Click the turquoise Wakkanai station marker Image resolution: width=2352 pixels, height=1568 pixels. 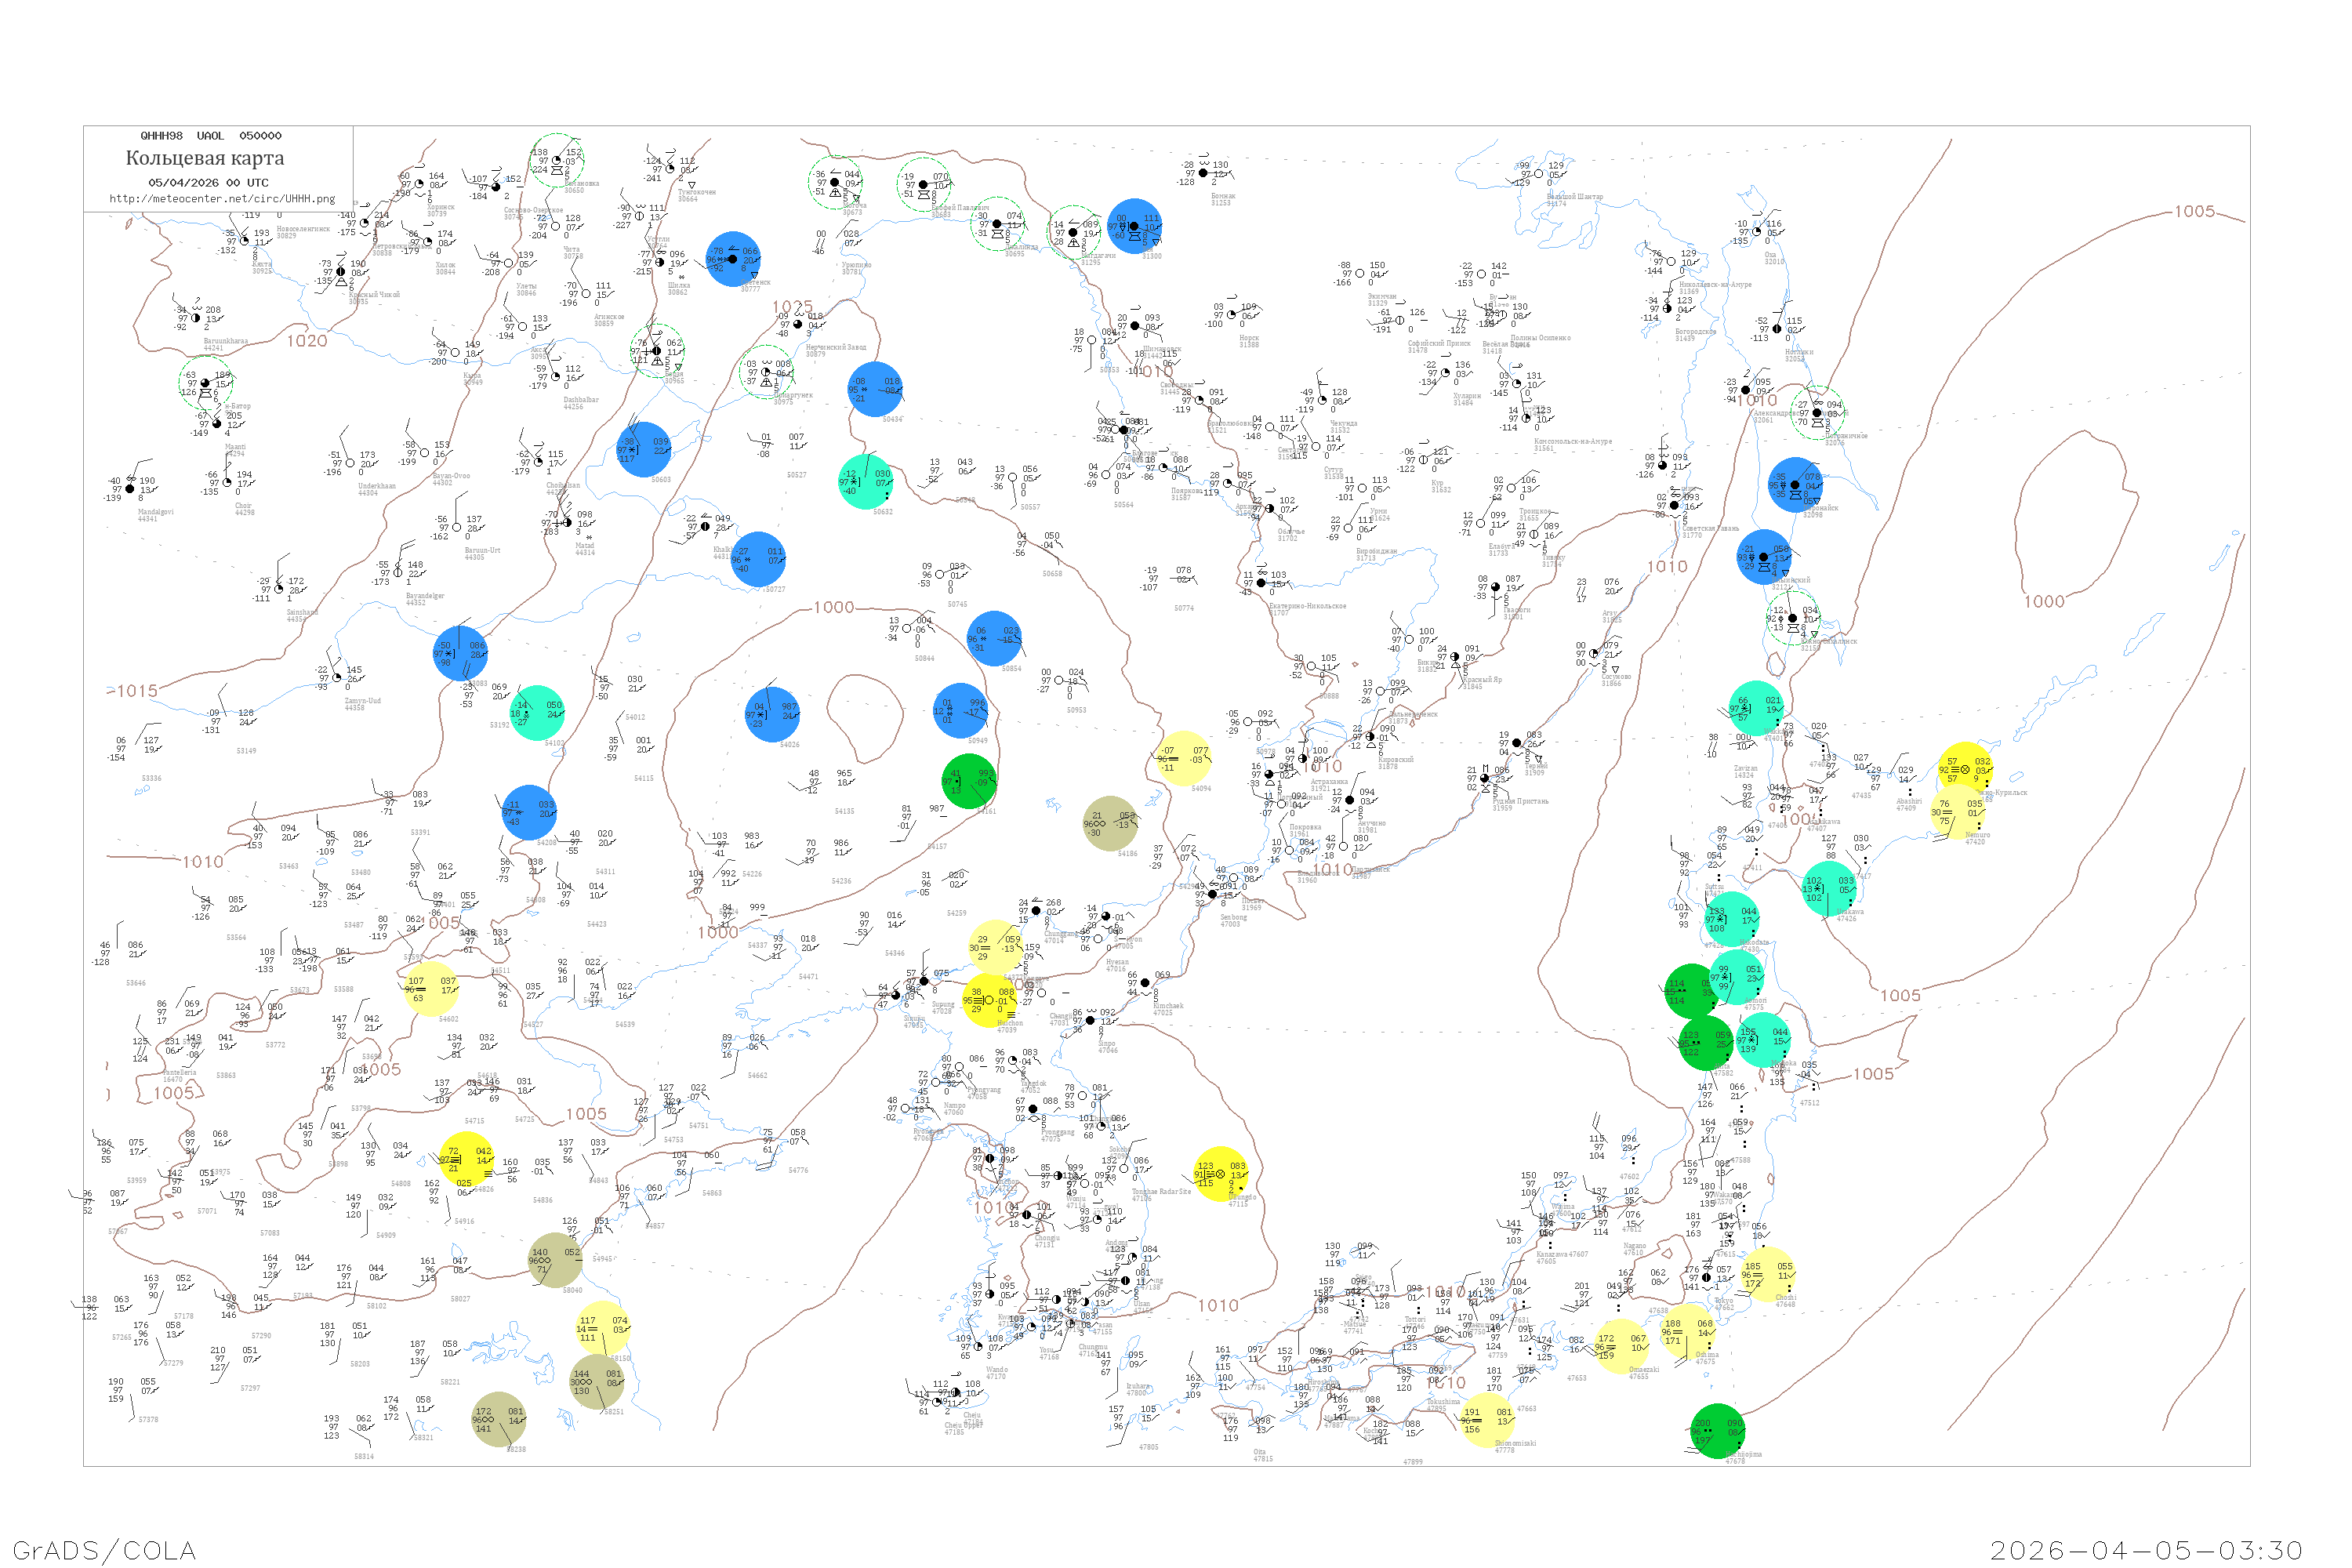pos(1756,708)
